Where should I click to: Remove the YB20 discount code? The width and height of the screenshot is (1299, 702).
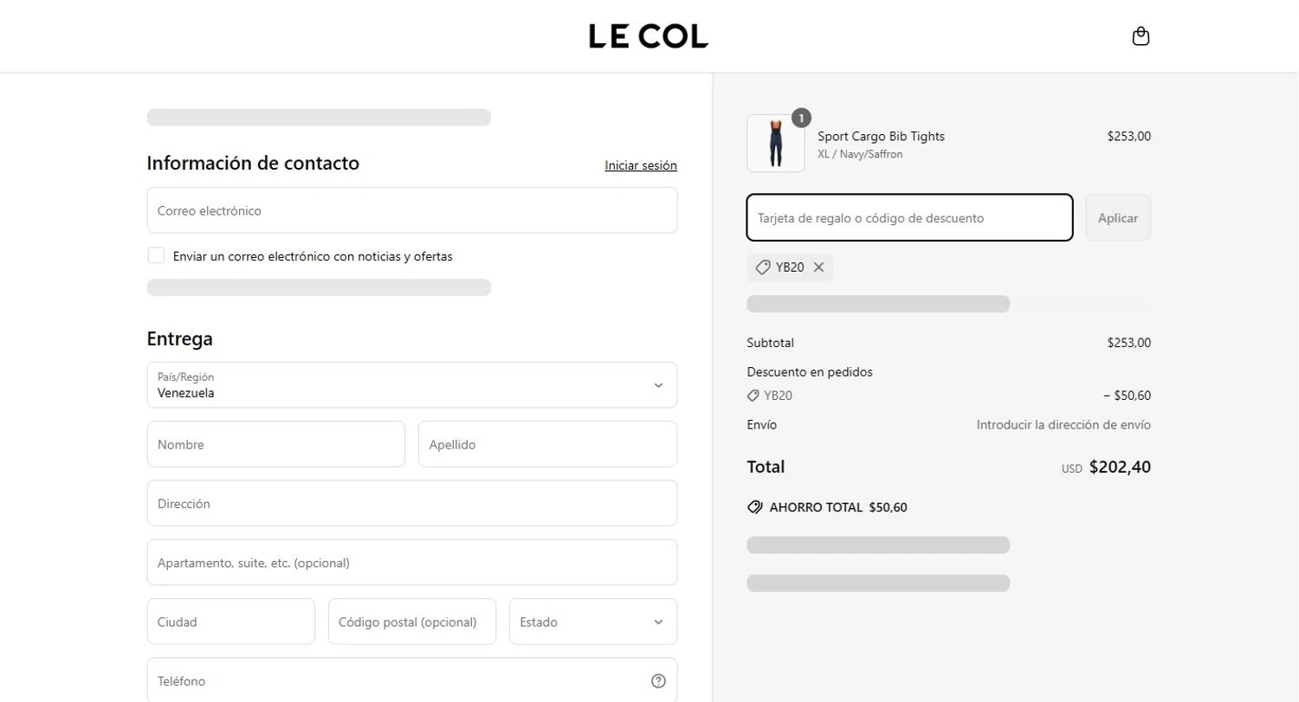(818, 267)
